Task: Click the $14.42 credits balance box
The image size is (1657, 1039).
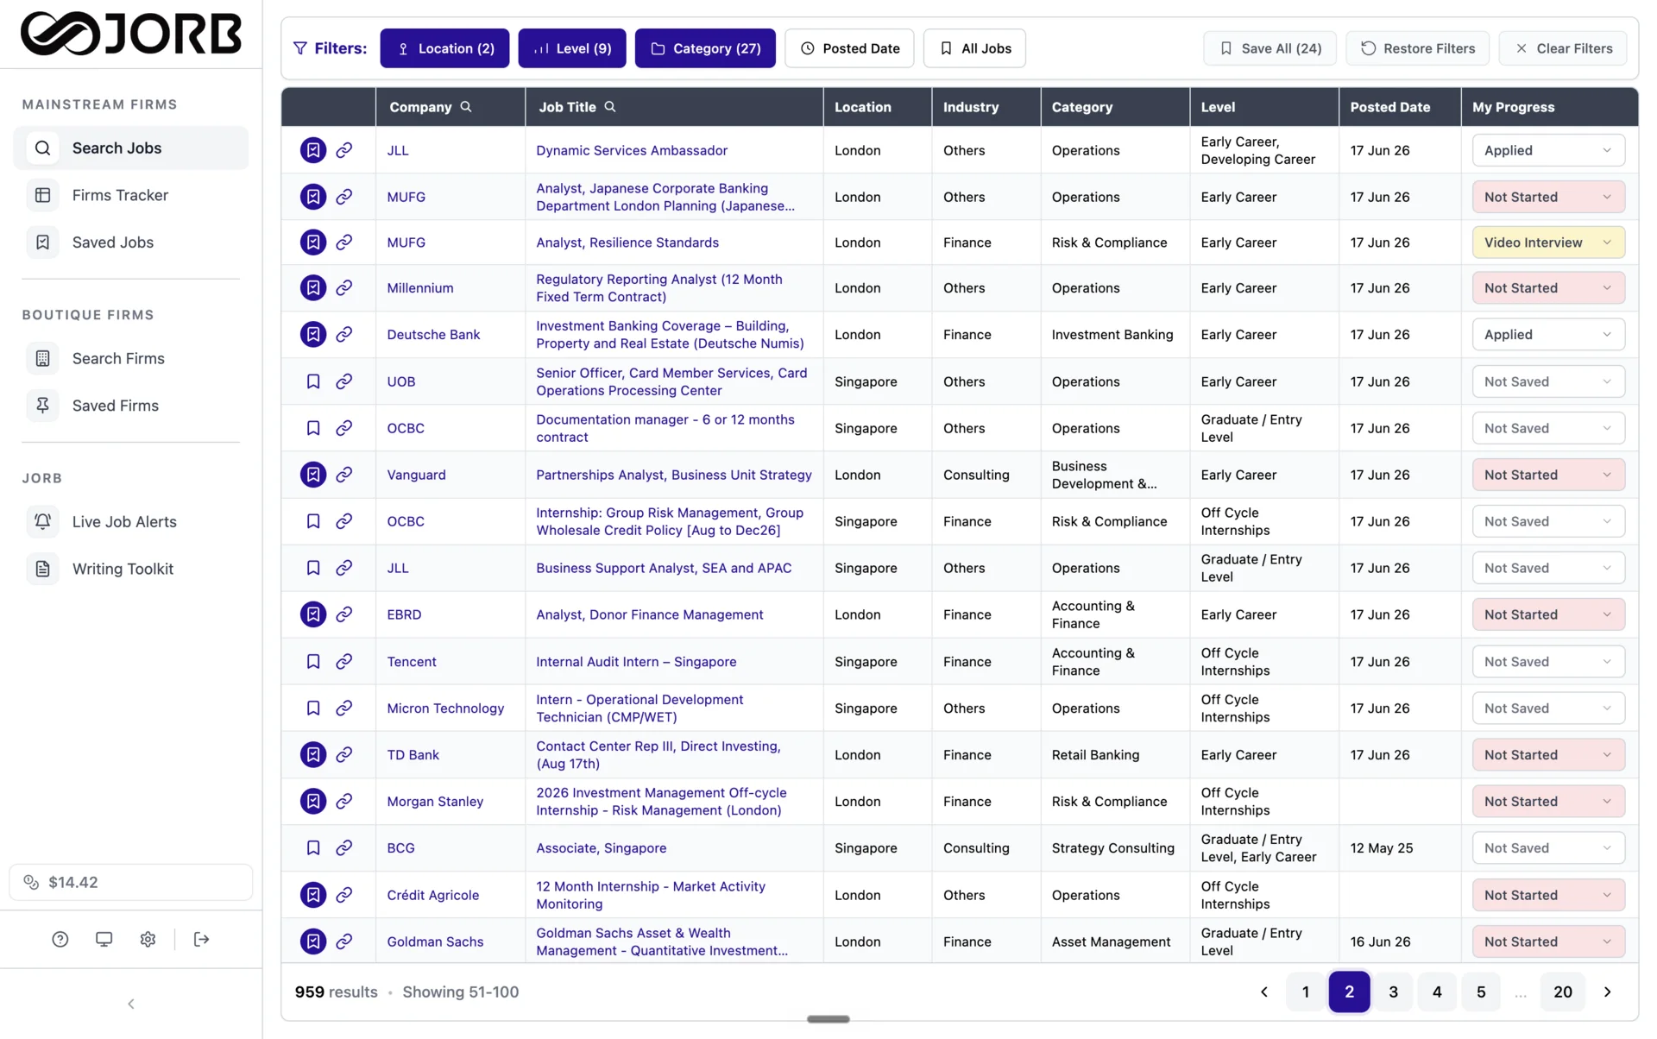Action: click(x=131, y=882)
